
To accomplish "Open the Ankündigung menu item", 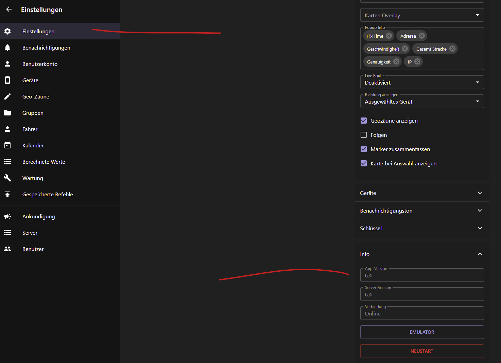I will (60, 216).
